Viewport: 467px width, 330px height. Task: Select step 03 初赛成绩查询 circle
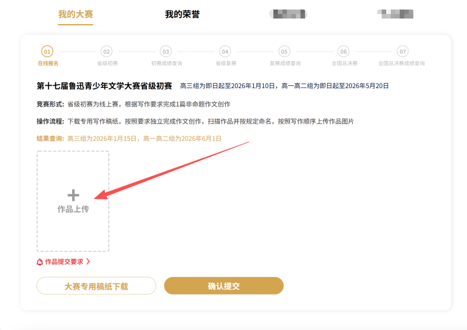pos(166,52)
